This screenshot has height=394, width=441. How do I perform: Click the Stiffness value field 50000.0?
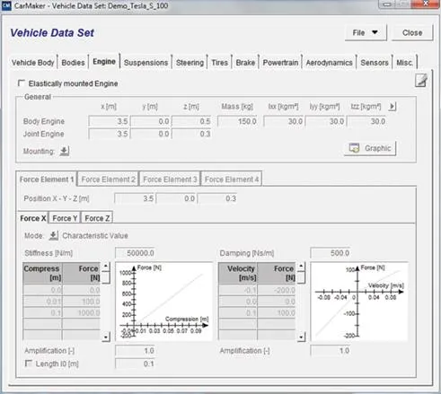pyautogui.click(x=135, y=253)
